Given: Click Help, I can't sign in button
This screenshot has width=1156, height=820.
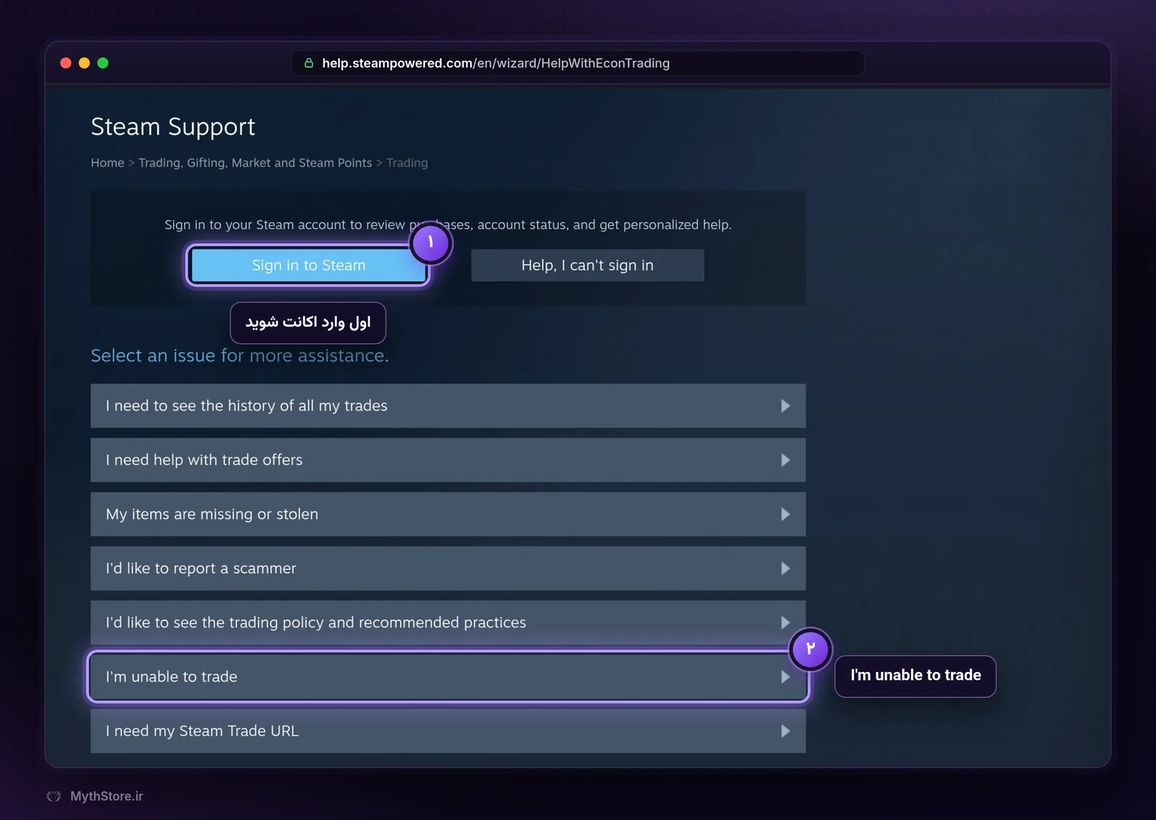Looking at the screenshot, I should tap(587, 265).
